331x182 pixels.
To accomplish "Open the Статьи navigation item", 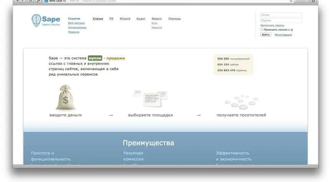I will (98, 18).
